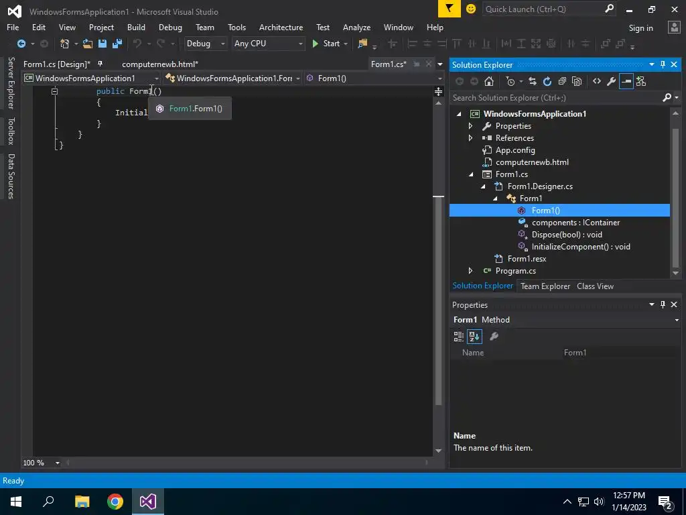
Task: Open the Debug configuration dropdown
Action: point(205,44)
